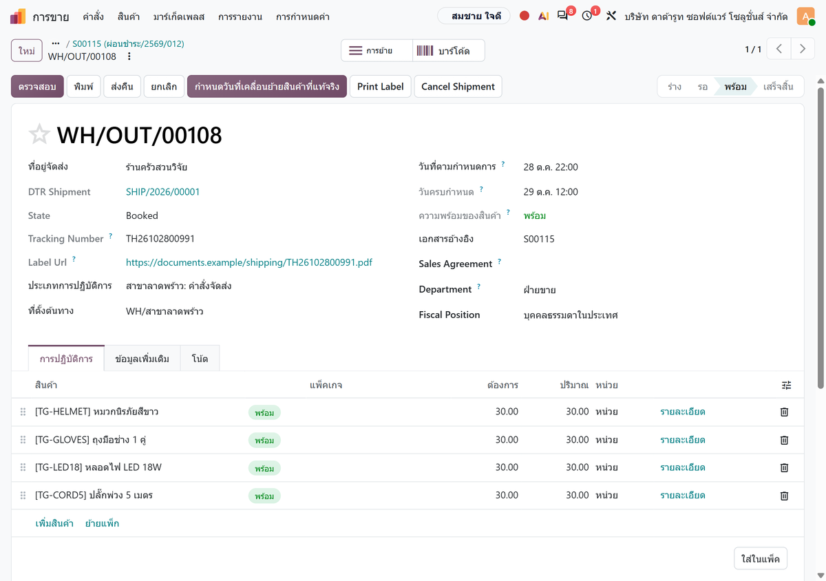Click the ใส่ในแพ็ค put in pack button
Viewport: 826px width, 581px height.
point(761,558)
